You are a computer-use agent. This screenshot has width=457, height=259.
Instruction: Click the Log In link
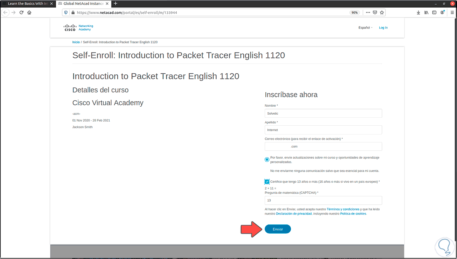[x=383, y=28]
